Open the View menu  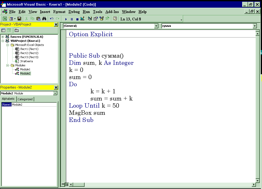coord(33,12)
